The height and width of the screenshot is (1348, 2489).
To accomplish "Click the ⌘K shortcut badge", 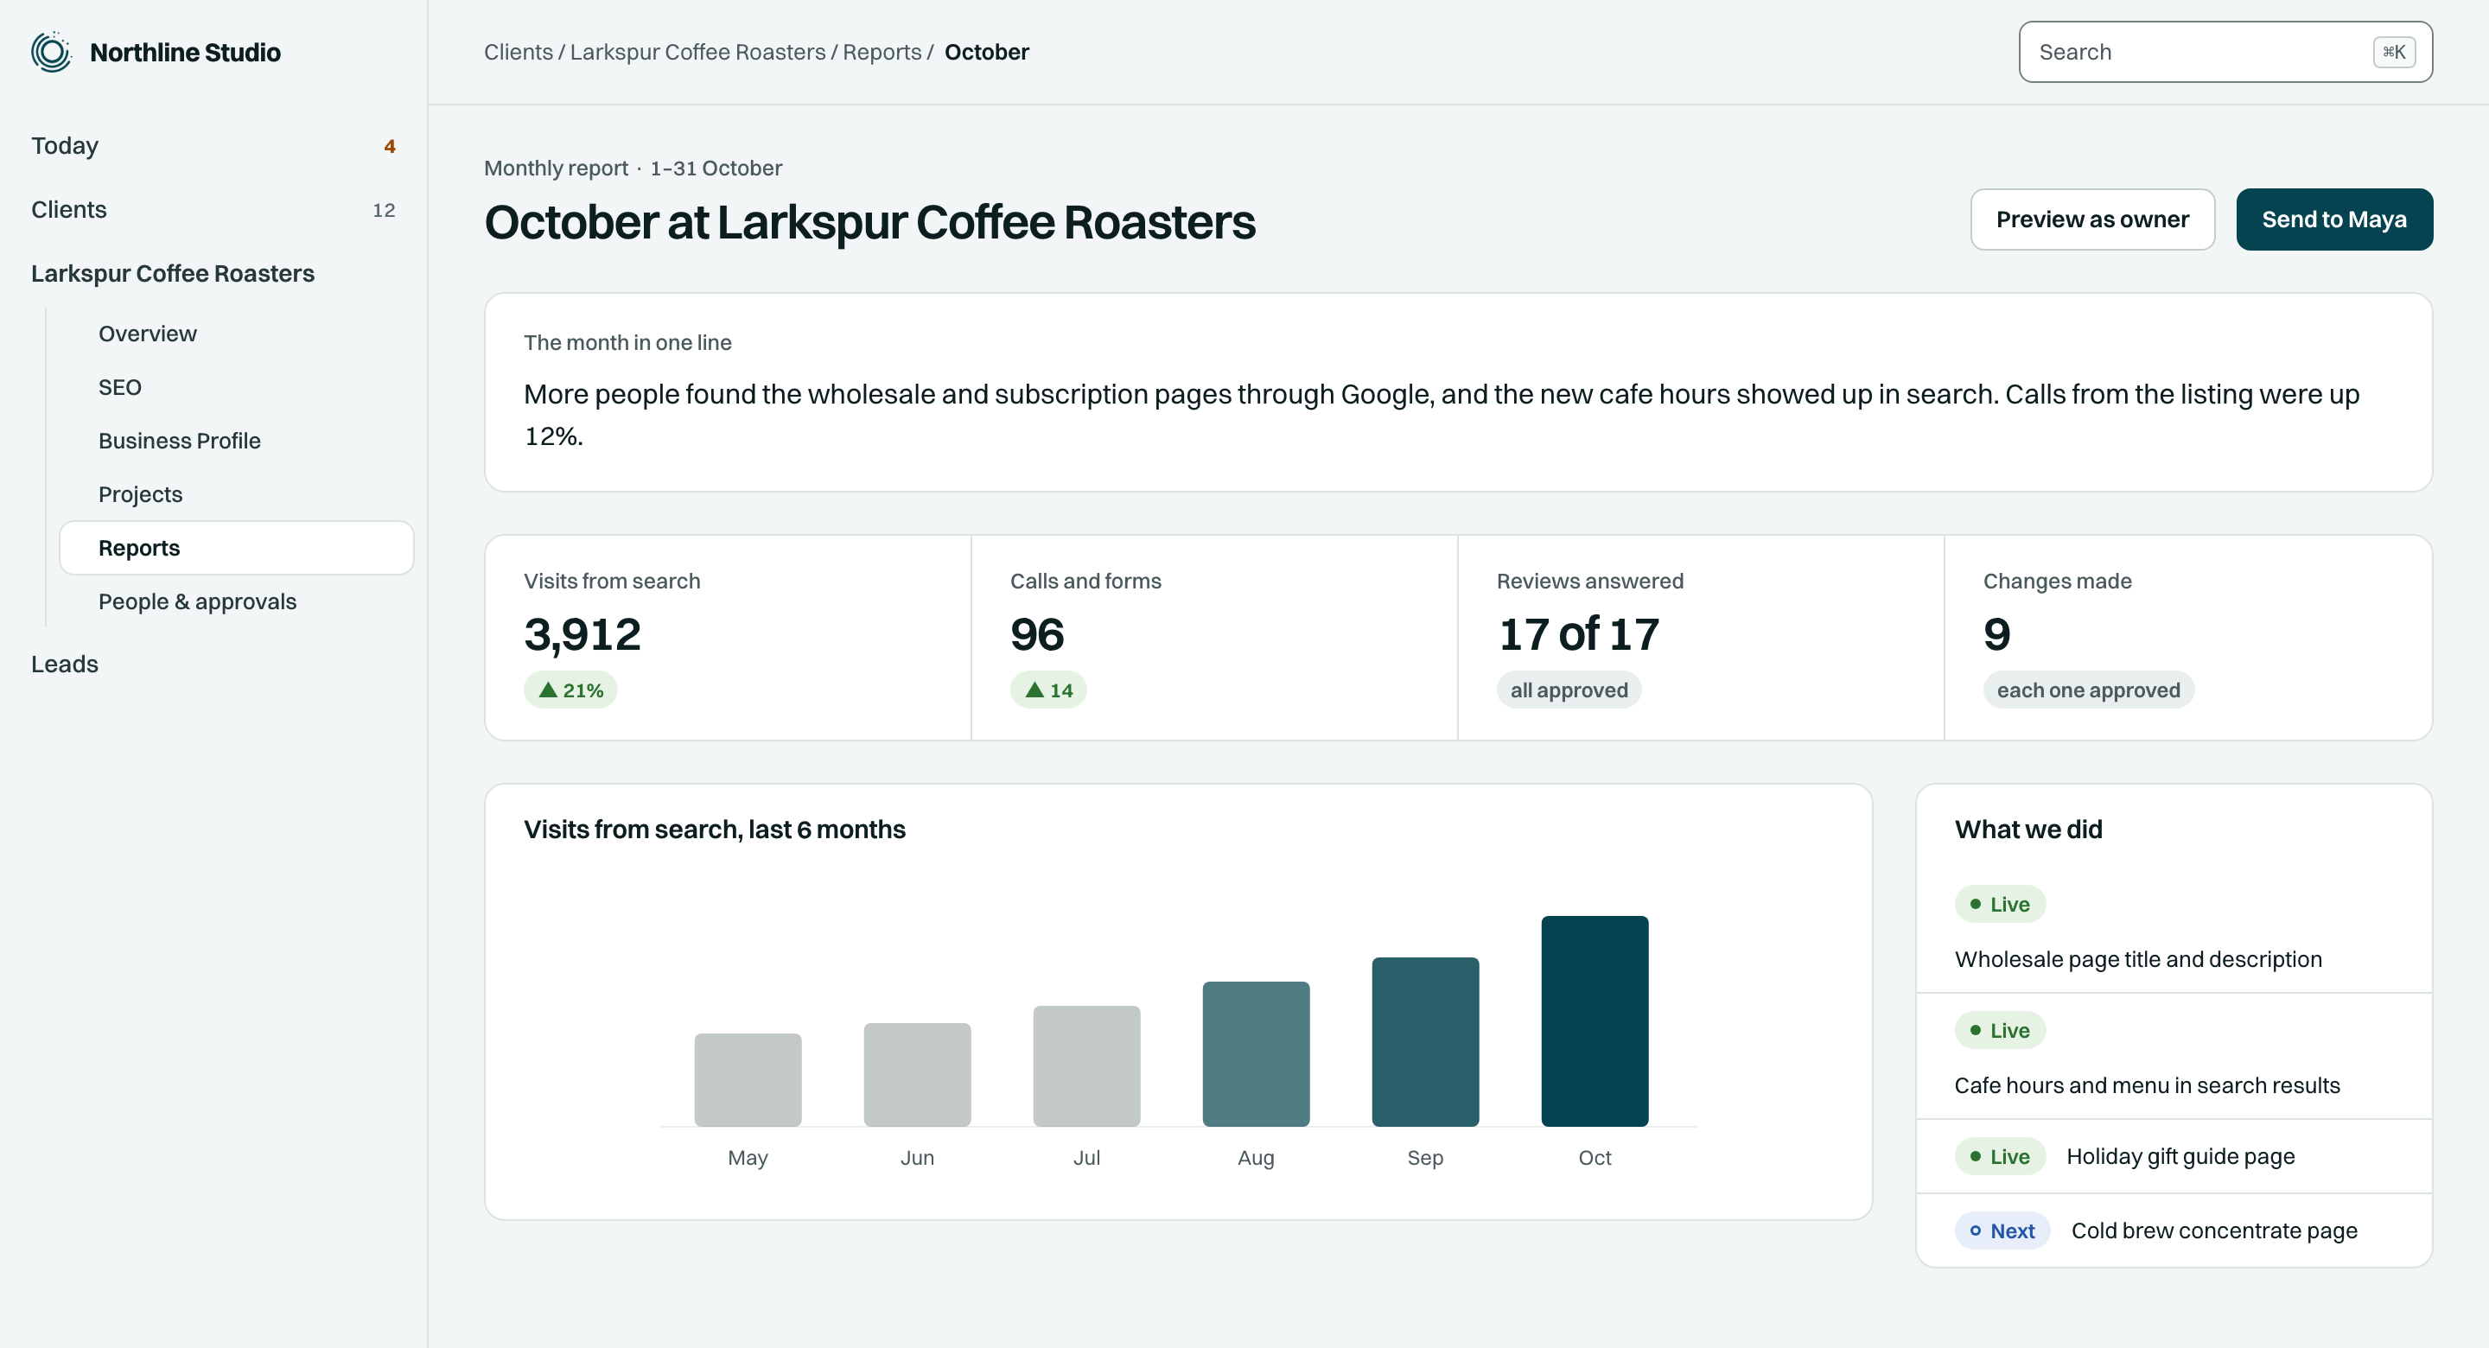I will pos(2394,52).
